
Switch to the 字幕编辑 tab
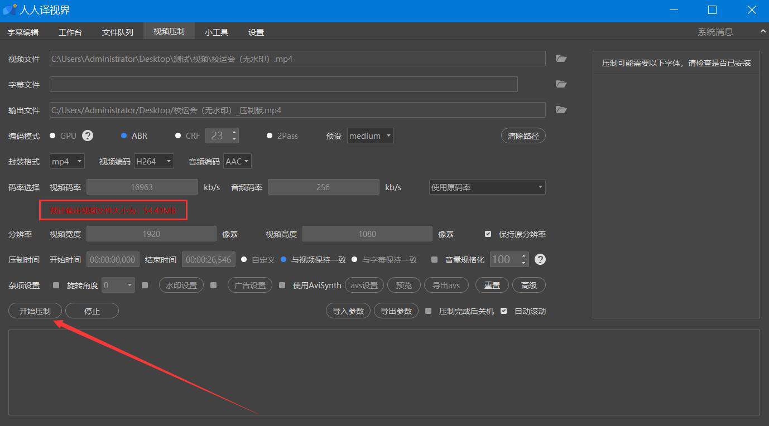point(23,32)
